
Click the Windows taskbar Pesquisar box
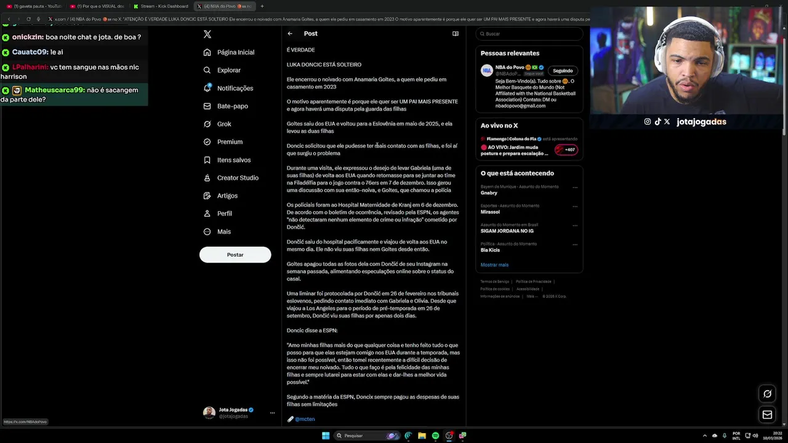pos(368,436)
